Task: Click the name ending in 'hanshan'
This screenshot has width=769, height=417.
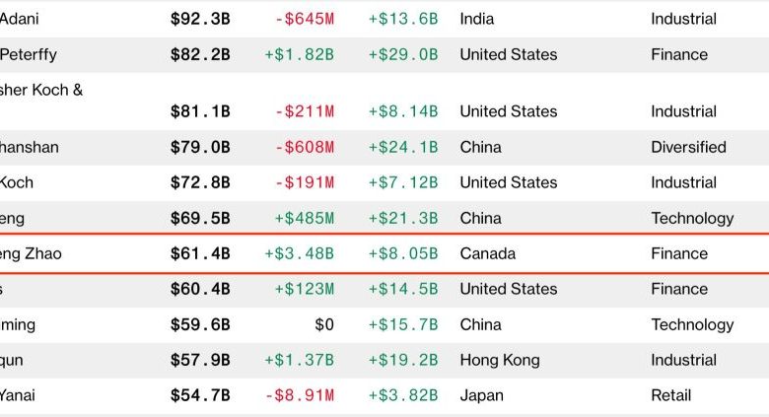Action: tap(30, 147)
